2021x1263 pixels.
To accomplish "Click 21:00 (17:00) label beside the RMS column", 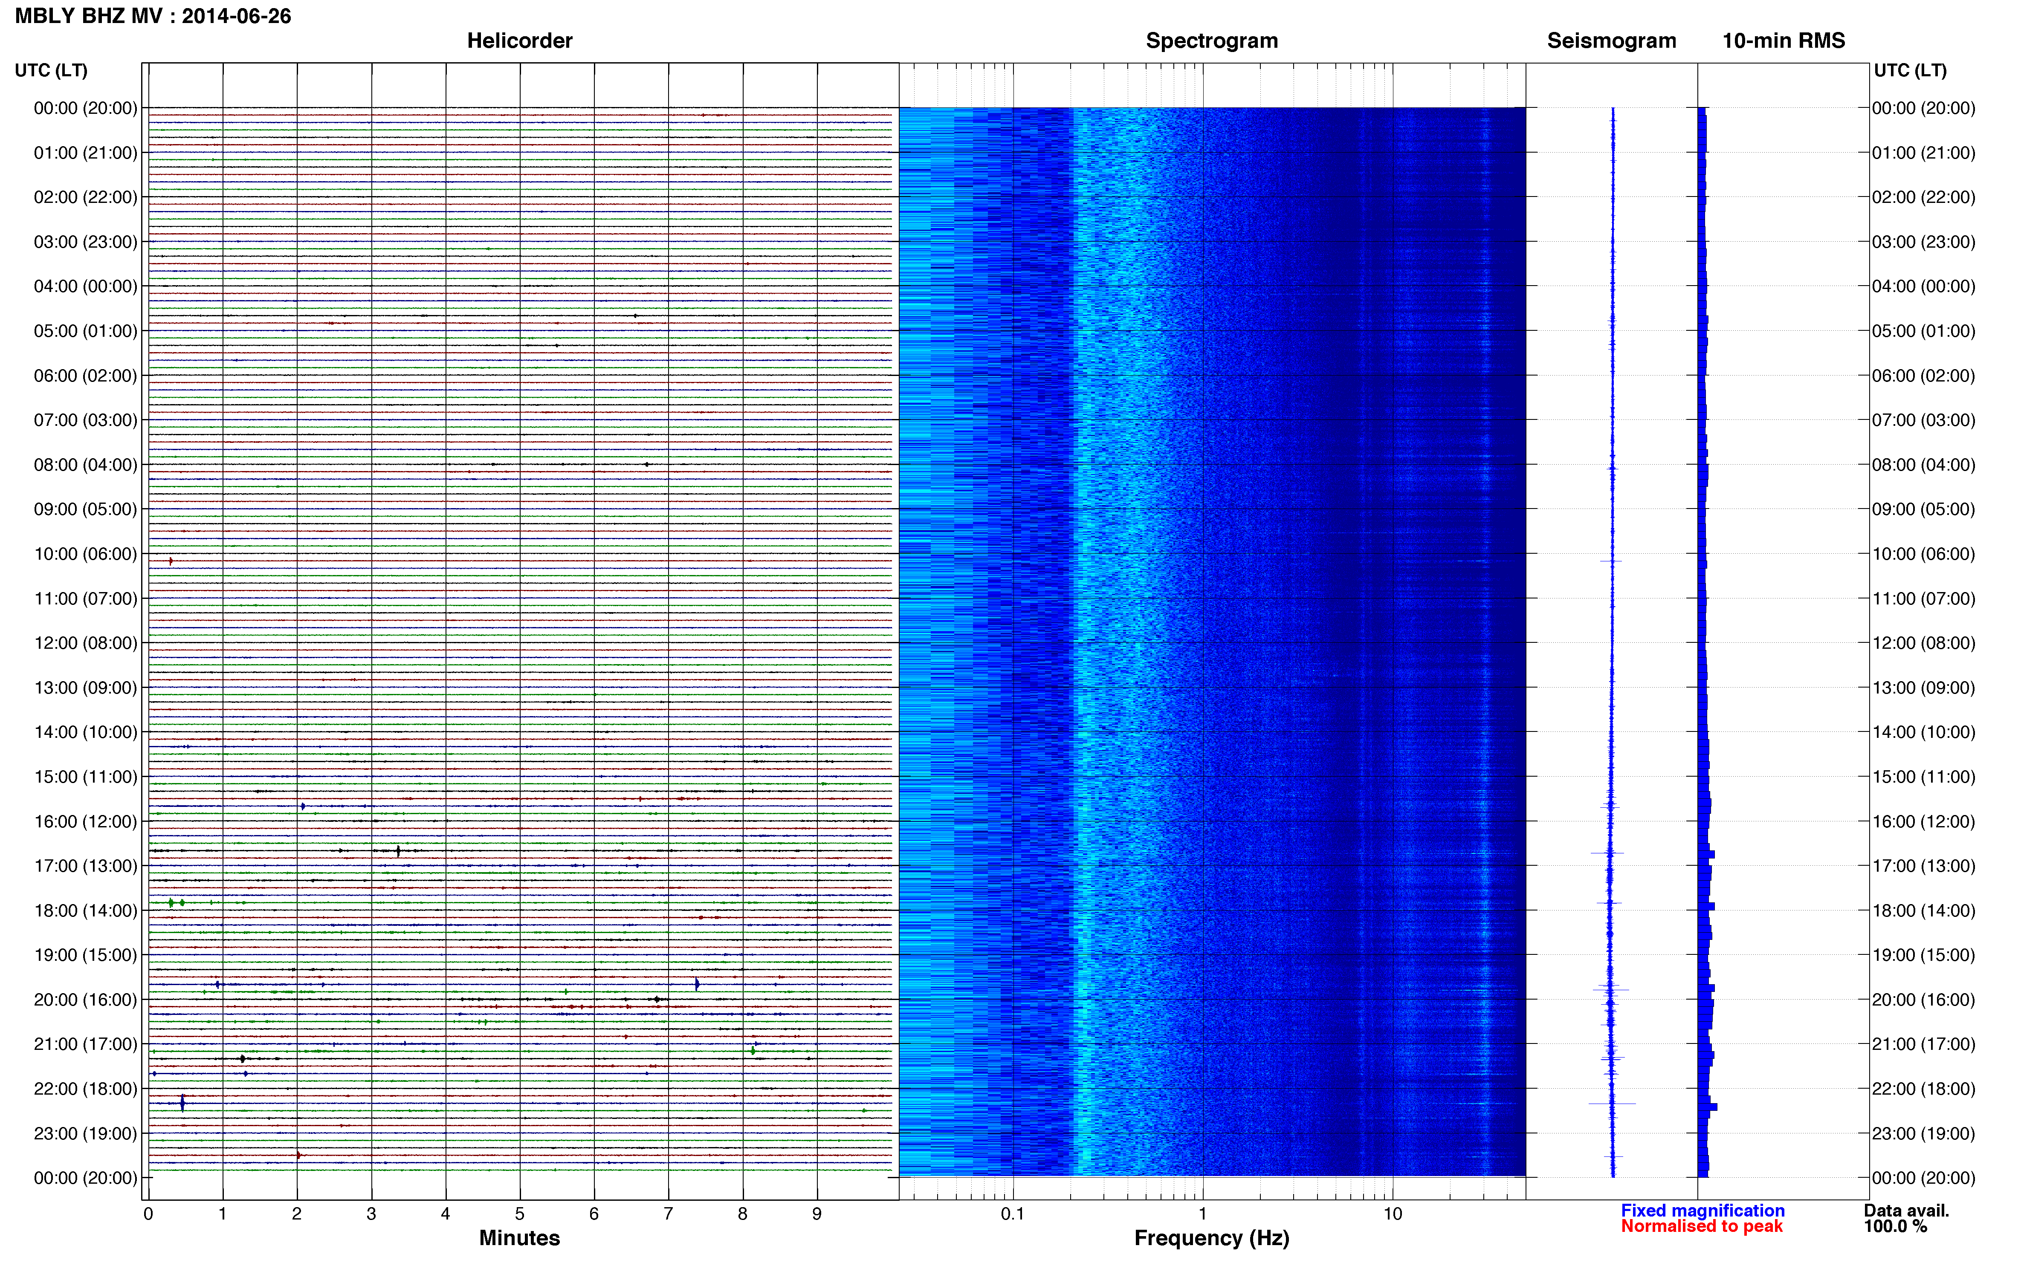I will 1923,1044.
